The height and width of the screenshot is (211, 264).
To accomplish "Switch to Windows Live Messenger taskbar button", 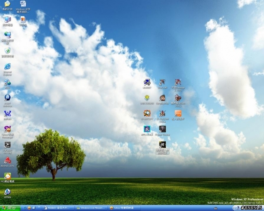I will tap(91, 208).
